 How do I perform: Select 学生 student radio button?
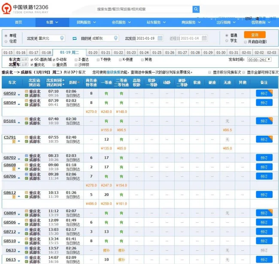[x=227, y=40]
